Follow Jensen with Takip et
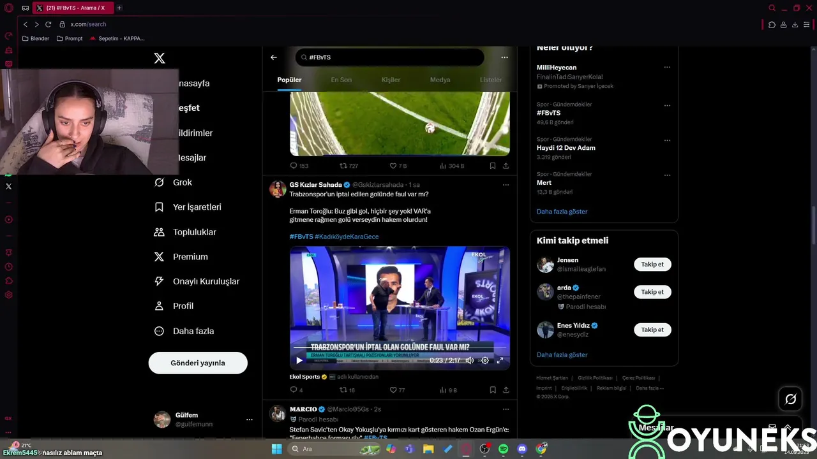The image size is (817, 459). click(652, 265)
